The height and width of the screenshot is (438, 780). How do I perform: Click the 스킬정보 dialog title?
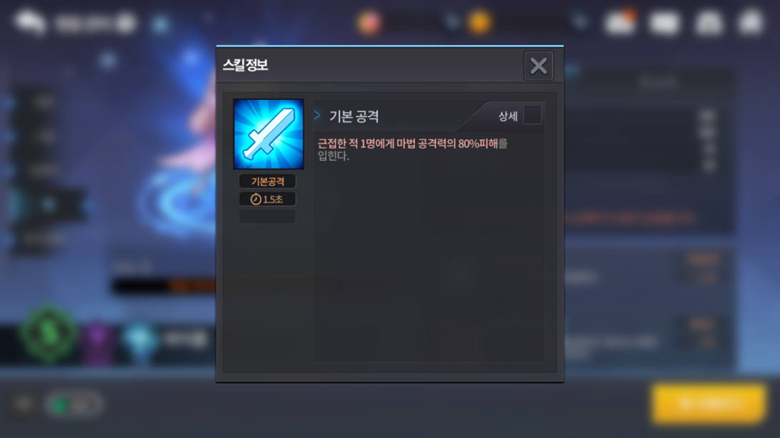[x=245, y=65]
